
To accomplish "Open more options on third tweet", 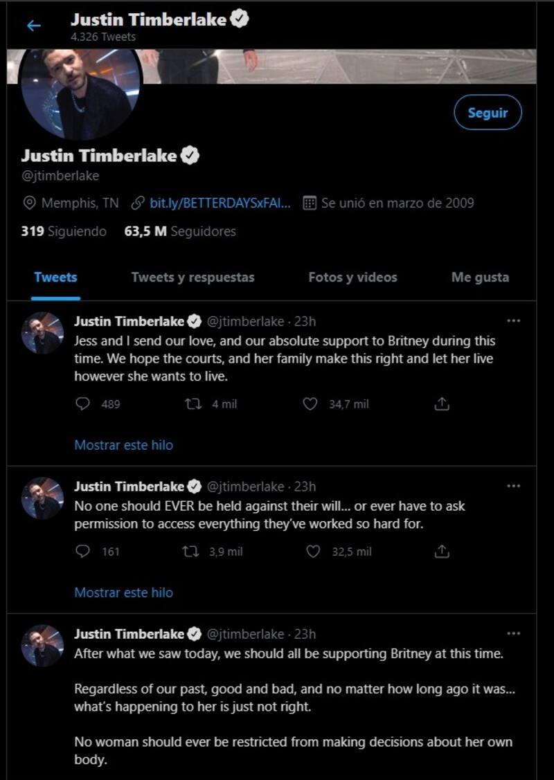I will point(513,633).
